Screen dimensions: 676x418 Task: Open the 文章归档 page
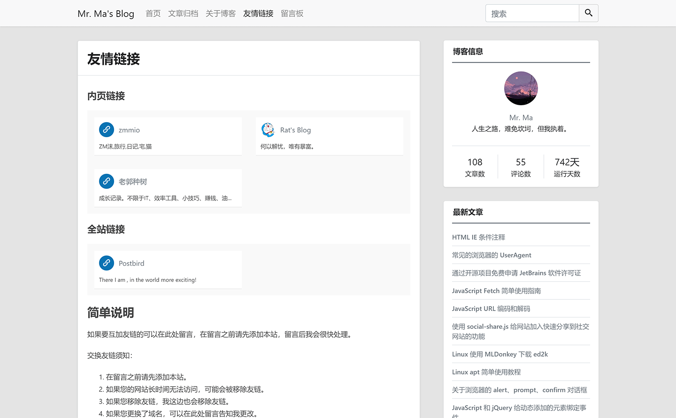[x=183, y=13]
